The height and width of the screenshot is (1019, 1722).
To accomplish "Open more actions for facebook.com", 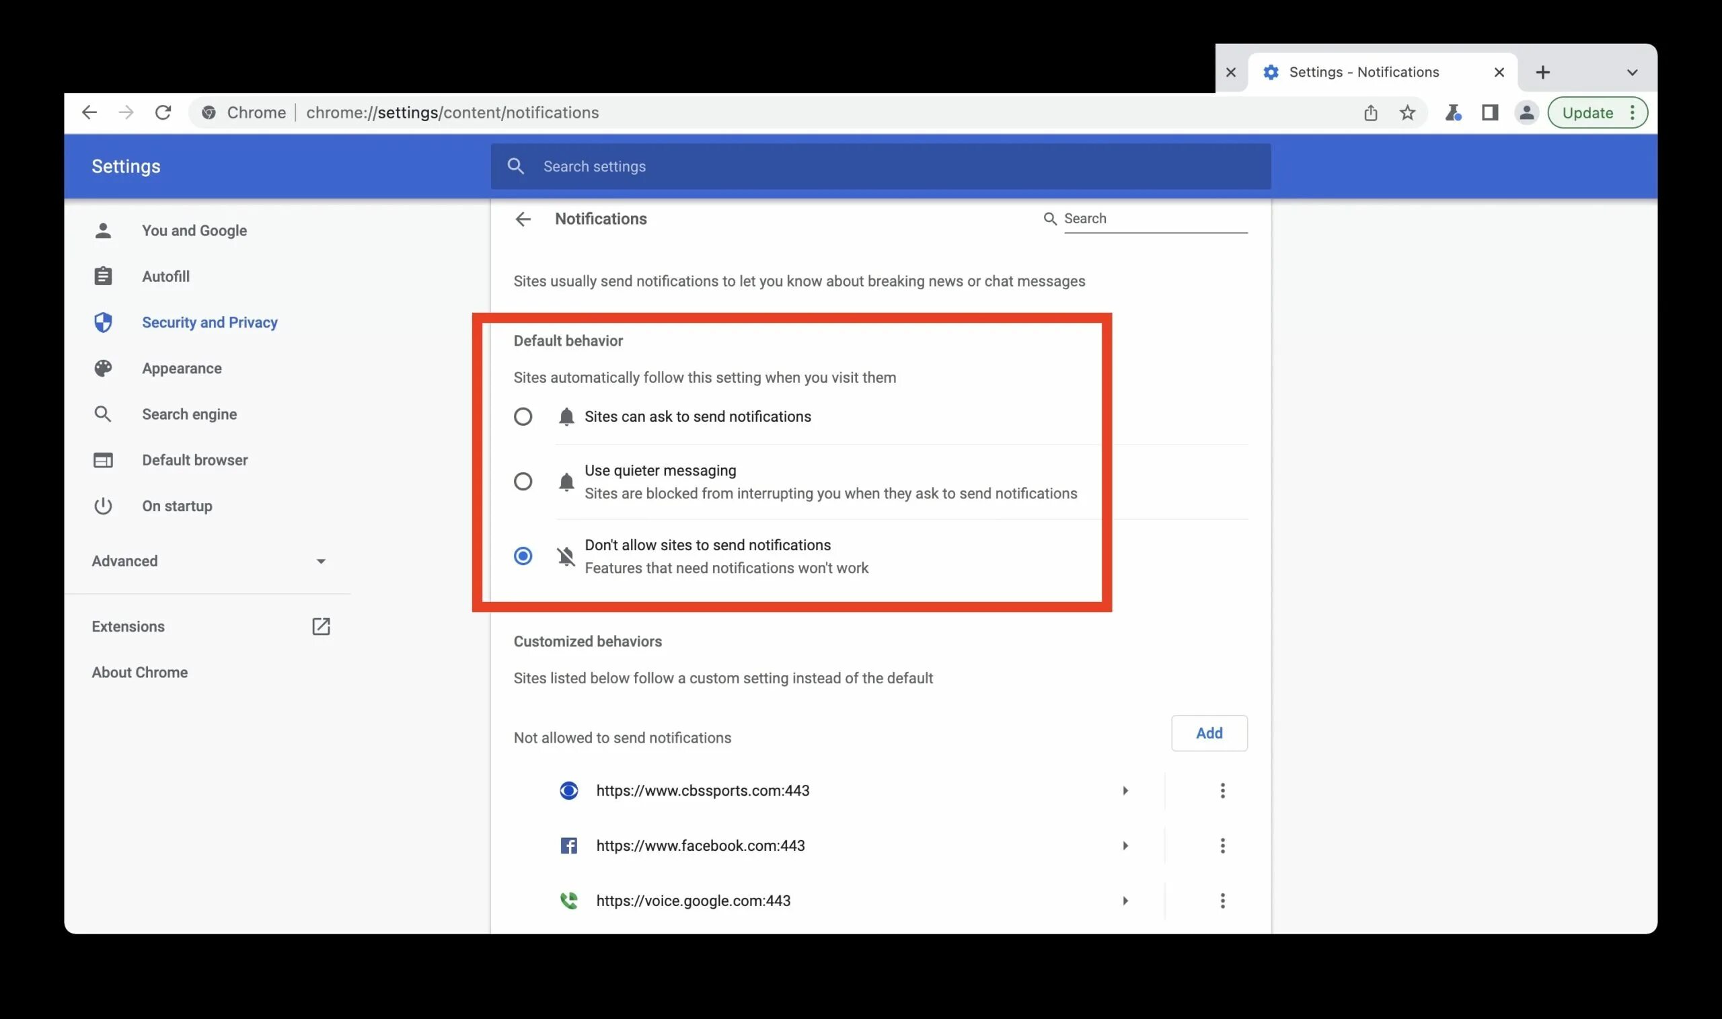I will (1222, 846).
